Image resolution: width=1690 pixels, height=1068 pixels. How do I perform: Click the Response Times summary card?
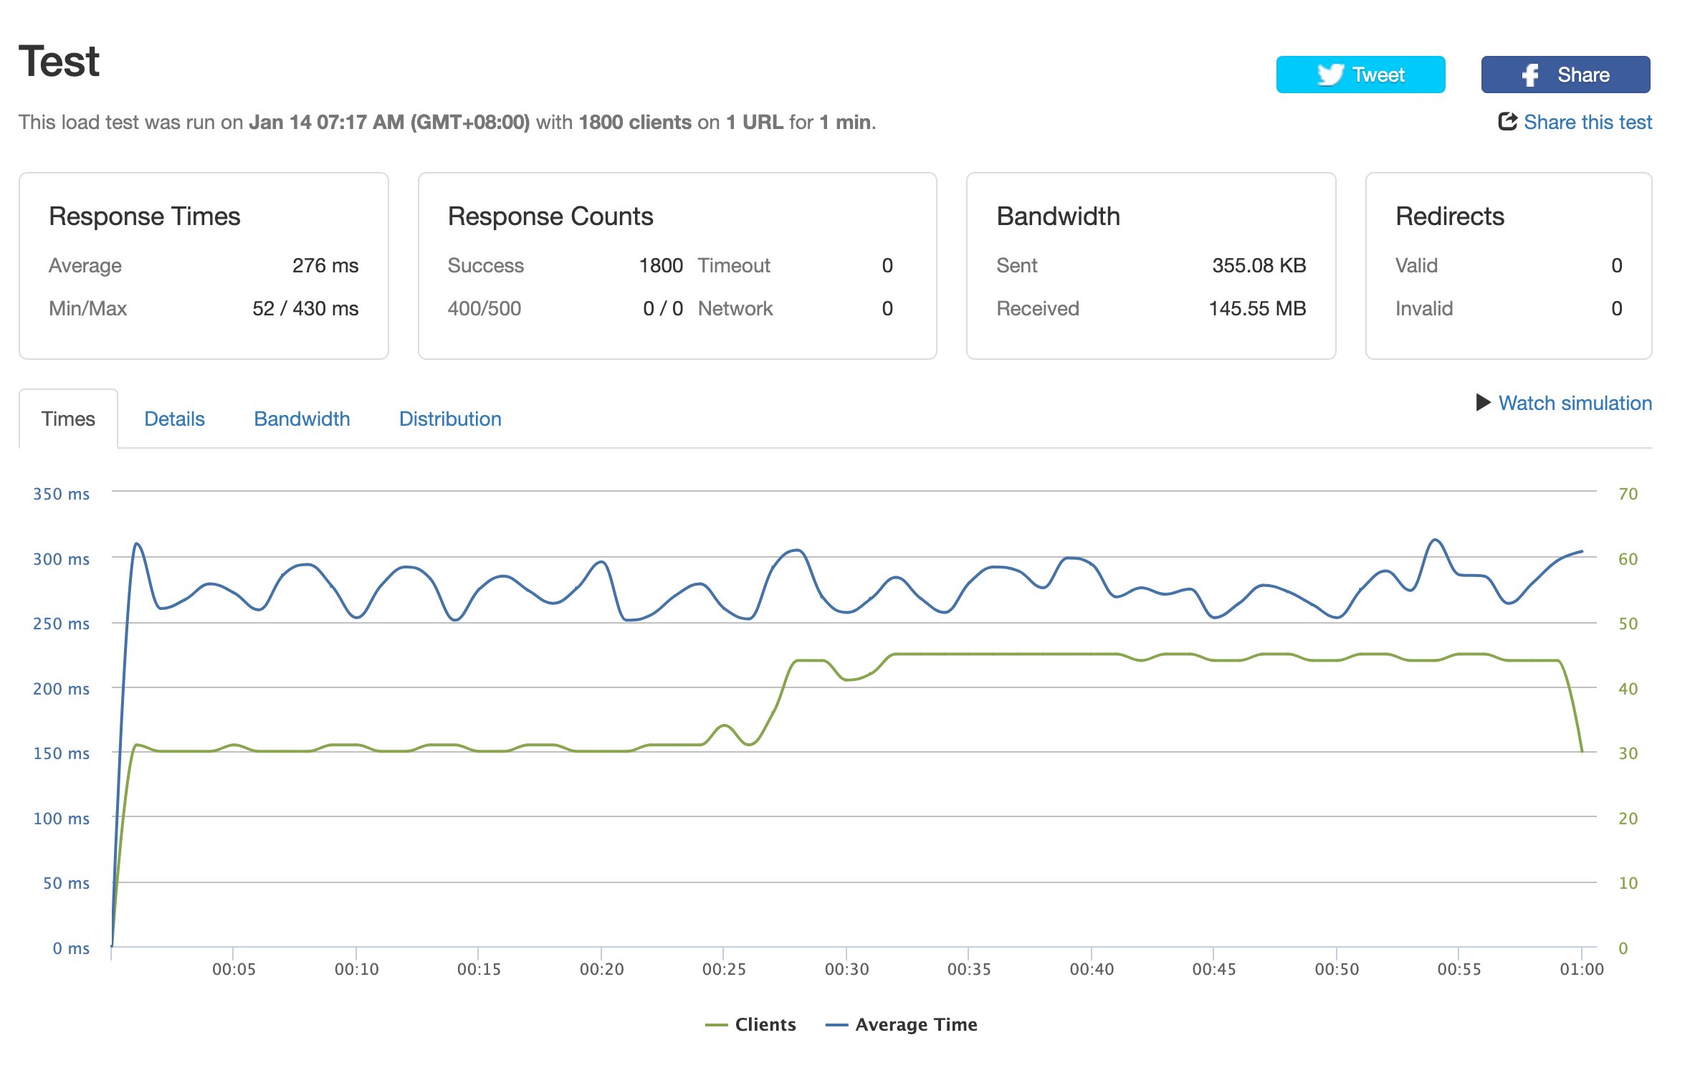tap(204, 266)
